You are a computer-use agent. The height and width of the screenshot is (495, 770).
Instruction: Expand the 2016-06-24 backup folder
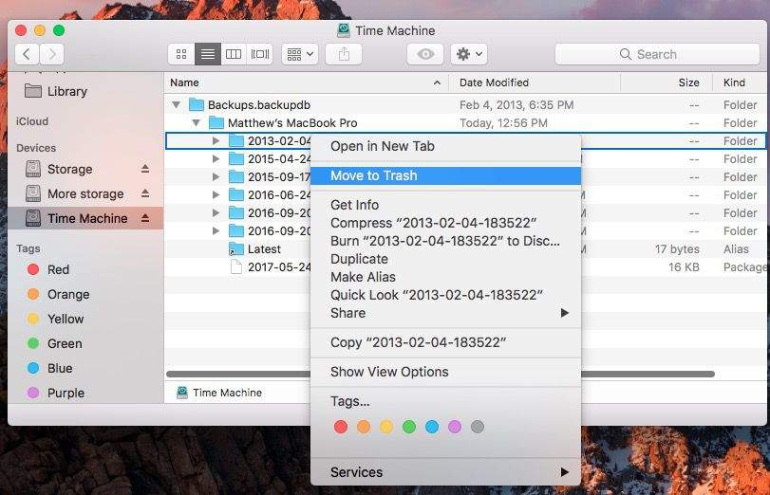pyautogui.click(x=216, y=194)
